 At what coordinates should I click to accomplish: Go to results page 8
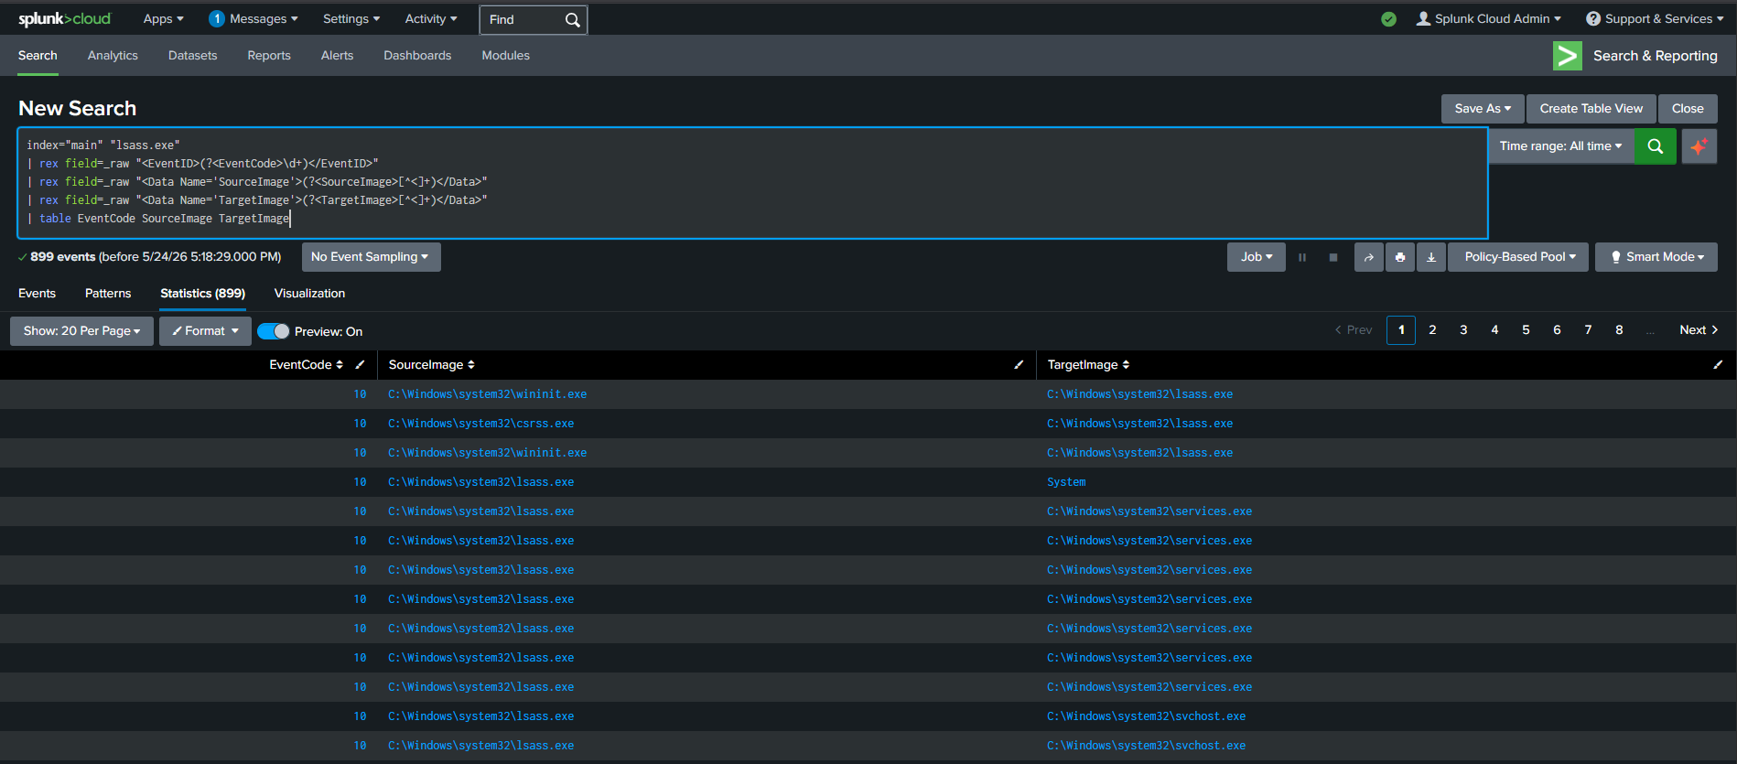[x=1619, y=330]
